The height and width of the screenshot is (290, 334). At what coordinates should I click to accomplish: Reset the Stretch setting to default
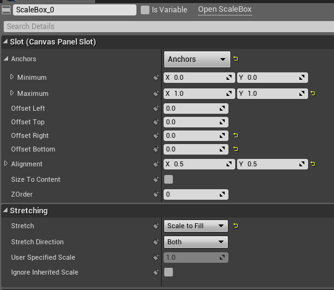[x=236, y=226]
